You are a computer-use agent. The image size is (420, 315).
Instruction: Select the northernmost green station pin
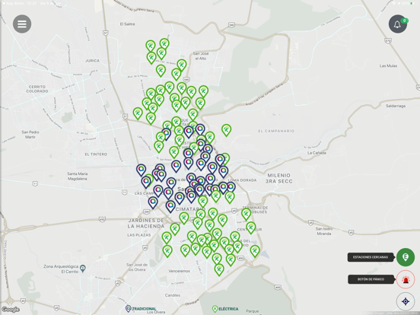[164, 44]
